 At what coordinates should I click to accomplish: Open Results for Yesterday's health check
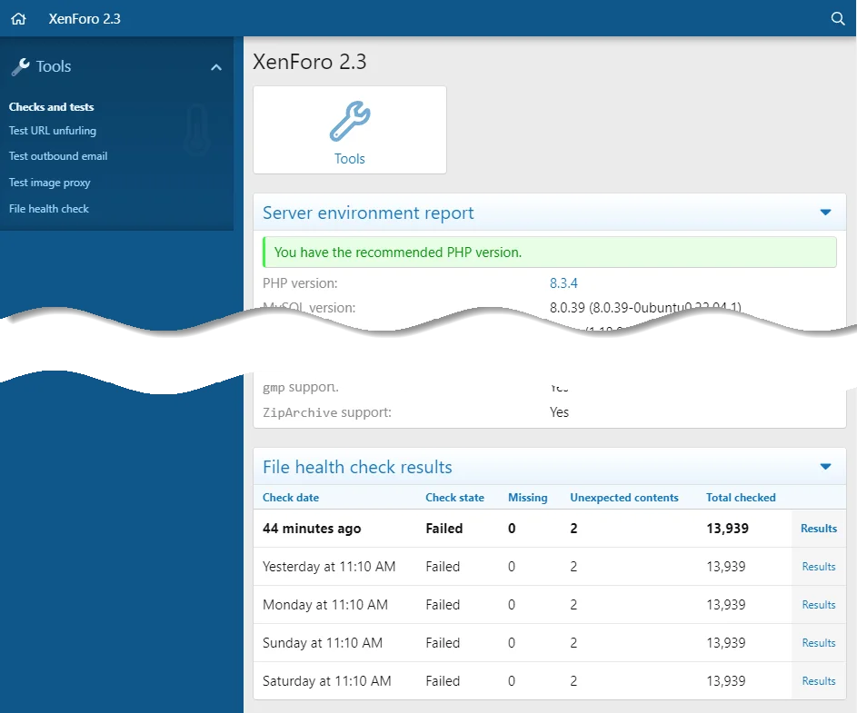point(818,567)
